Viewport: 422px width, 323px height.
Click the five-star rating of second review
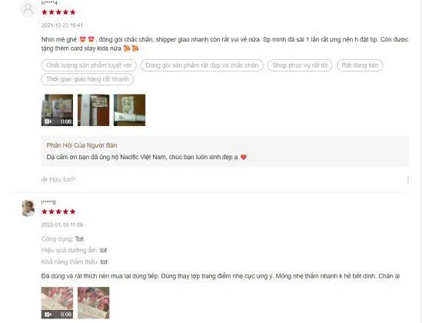[58, 211]
